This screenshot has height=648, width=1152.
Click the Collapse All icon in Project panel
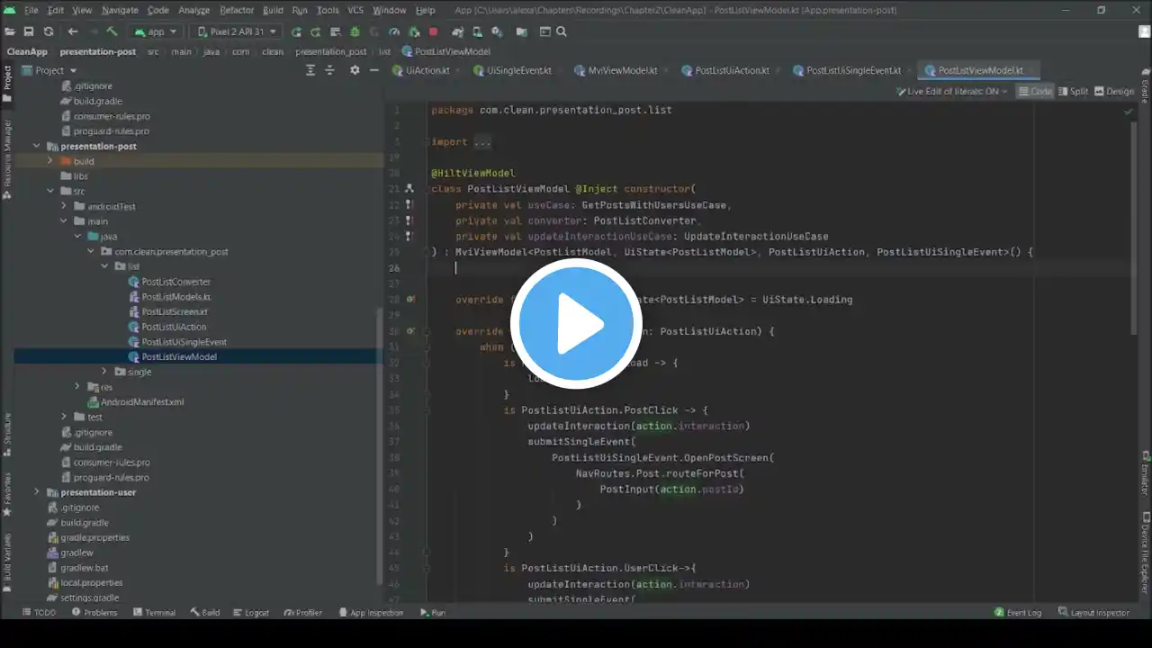point(329,70)
